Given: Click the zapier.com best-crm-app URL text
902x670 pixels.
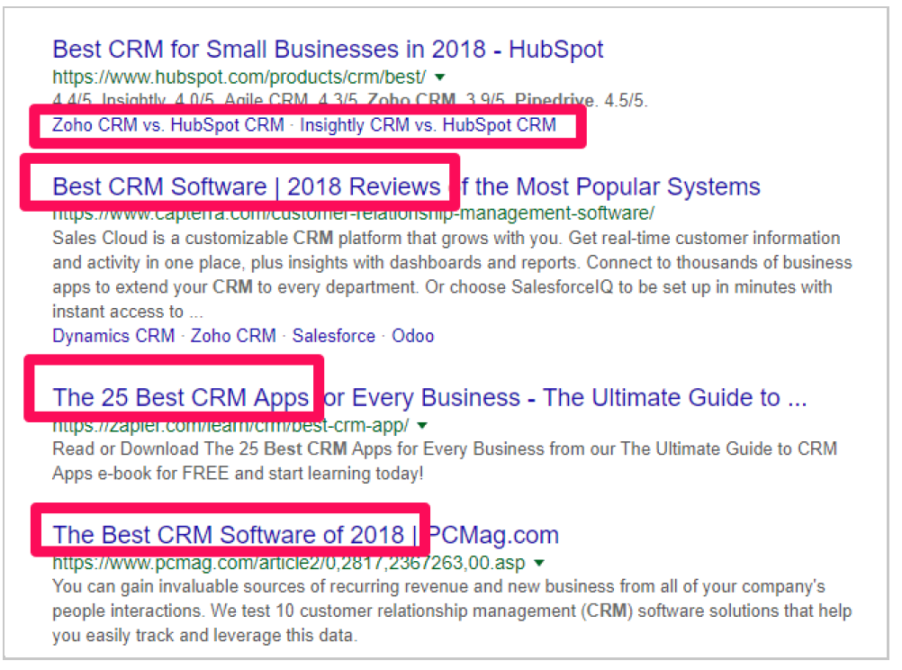Looking at the screenshot, I should [230, 426].
